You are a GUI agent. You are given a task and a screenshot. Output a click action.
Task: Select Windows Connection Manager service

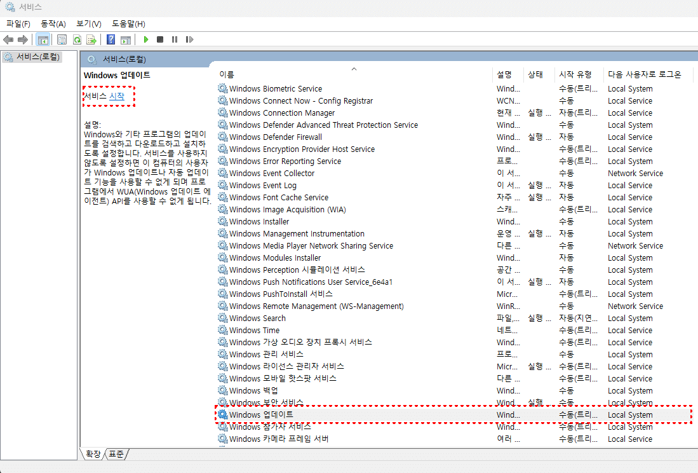(454, 113)
